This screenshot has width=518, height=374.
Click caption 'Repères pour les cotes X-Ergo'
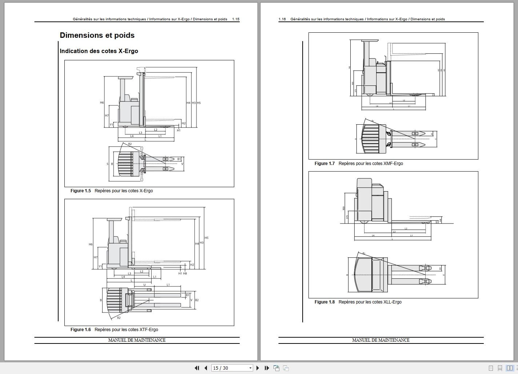[x=124, y=191]
